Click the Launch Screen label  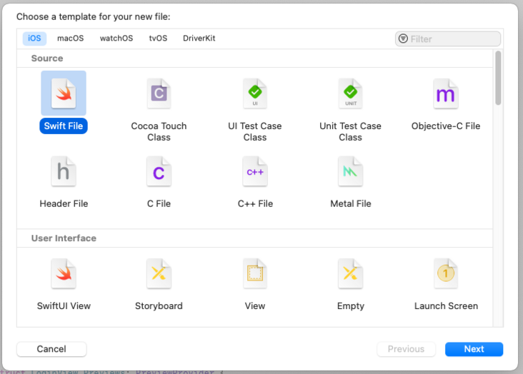(446, 306)
